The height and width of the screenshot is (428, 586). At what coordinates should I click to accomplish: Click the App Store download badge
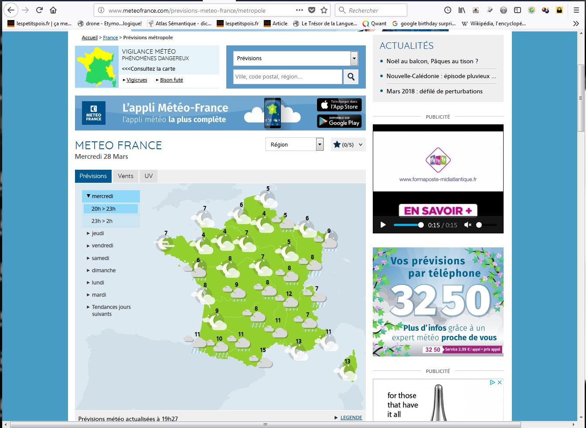click(x=339, y=105)
